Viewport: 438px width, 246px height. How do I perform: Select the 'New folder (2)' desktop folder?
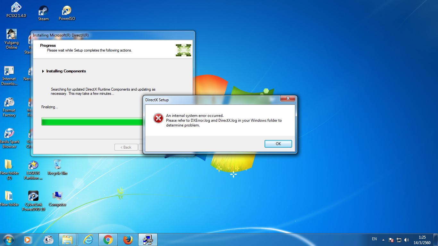(x=9, y=170)
